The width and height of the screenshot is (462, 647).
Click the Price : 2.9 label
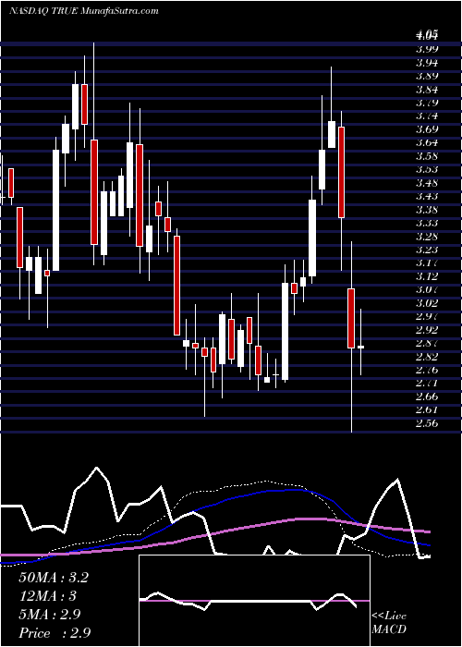pos(55,633)
